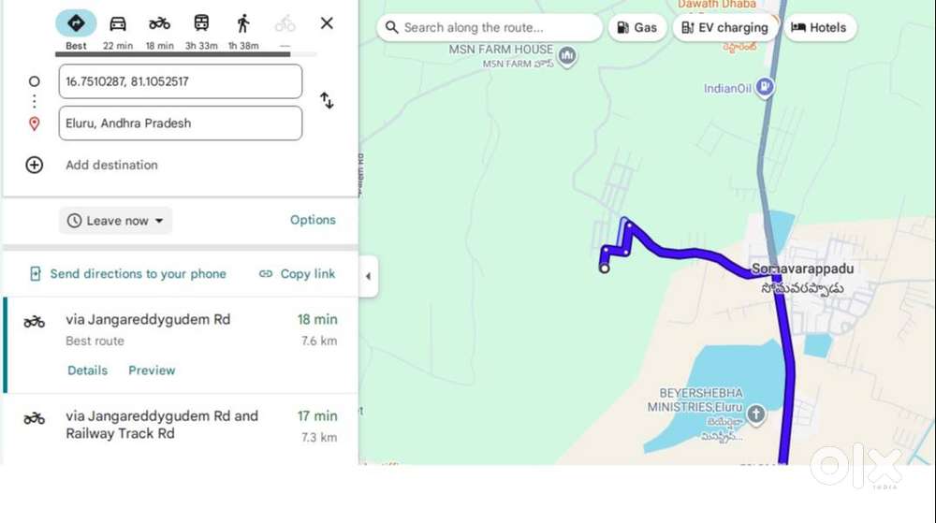Toggle the Gas stations filter

(x=637, y=28)
